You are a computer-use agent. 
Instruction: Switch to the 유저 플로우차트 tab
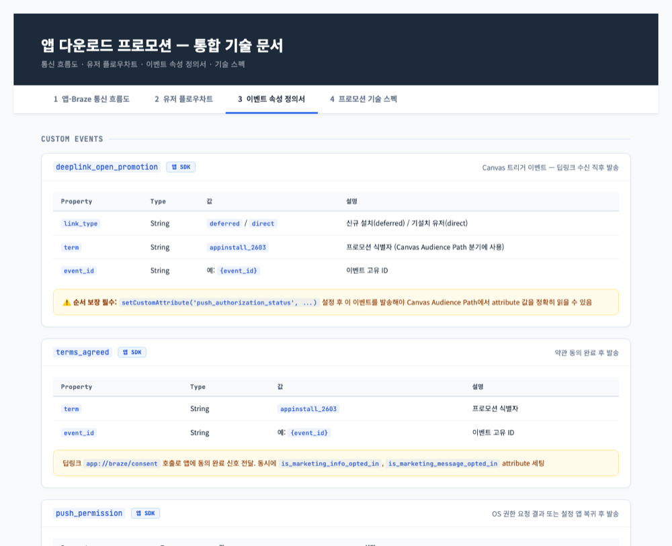183,99
